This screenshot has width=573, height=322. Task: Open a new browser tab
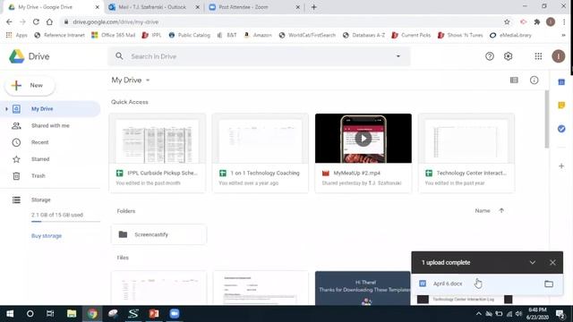[x=314, y=7]
